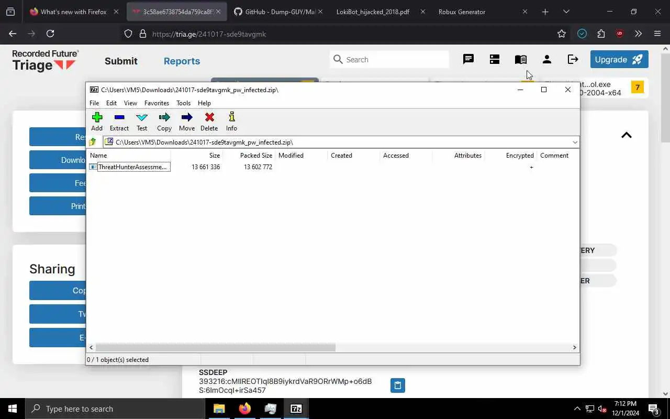The height and width of the screenshot is (419, 670).
Task: Sort by Packed Size column
Action: click(249, 156)
